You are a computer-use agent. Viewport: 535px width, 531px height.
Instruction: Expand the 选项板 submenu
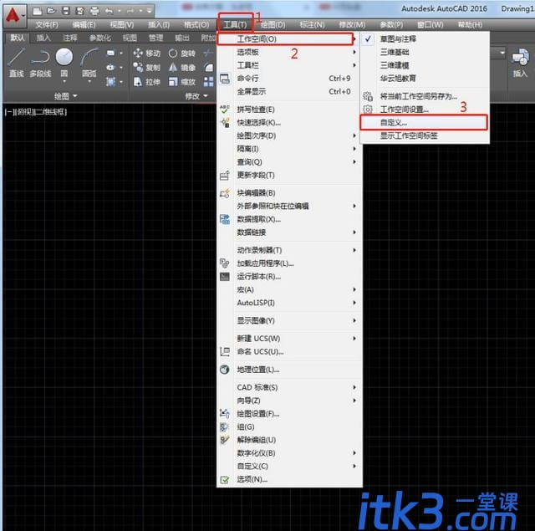tap(289, 52)
